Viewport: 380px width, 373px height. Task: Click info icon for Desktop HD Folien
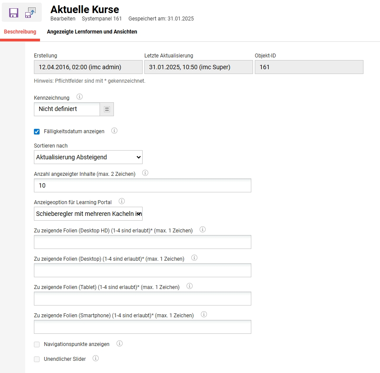(203, 229)
